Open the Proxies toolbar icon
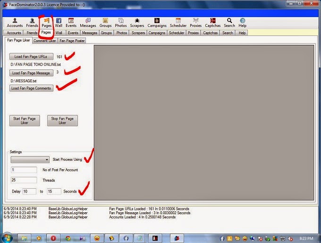321x243 pixels. (x=196, y=23)
